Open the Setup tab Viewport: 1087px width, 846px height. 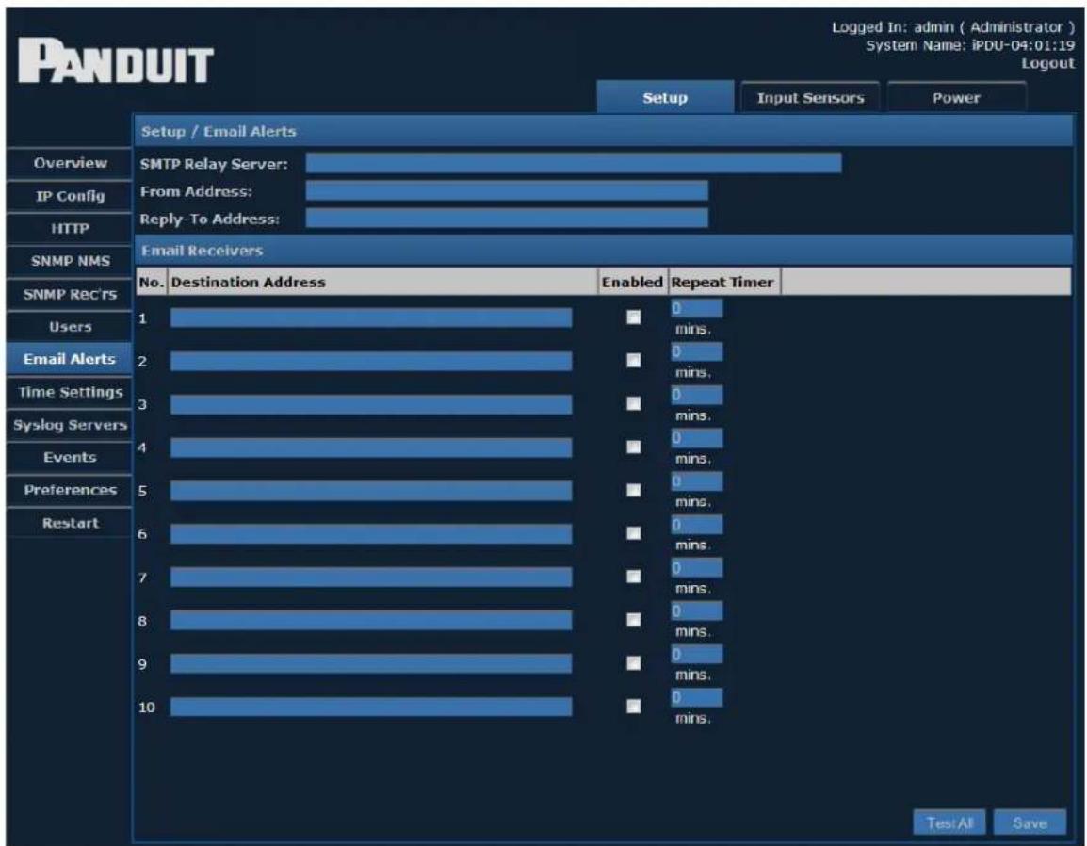coord(665,98)
